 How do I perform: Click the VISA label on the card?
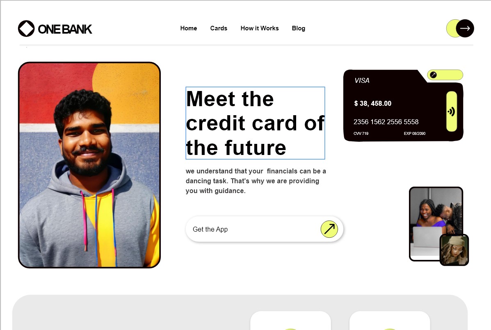pyautogui.click(x=362, y=80)
